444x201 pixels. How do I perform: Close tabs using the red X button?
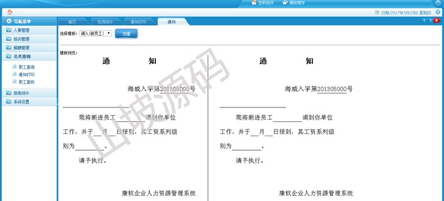(437, 20)
